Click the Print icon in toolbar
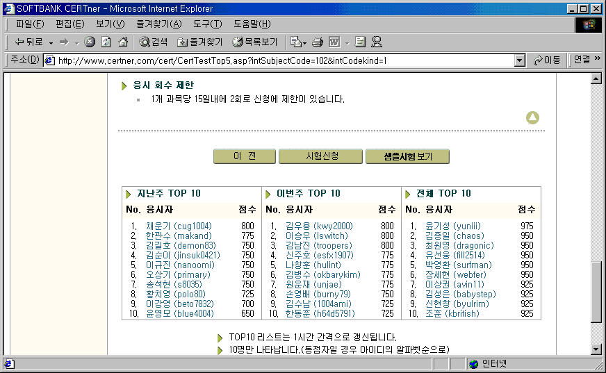Viewport: 606px width, 373px height. tap(317, 42)
